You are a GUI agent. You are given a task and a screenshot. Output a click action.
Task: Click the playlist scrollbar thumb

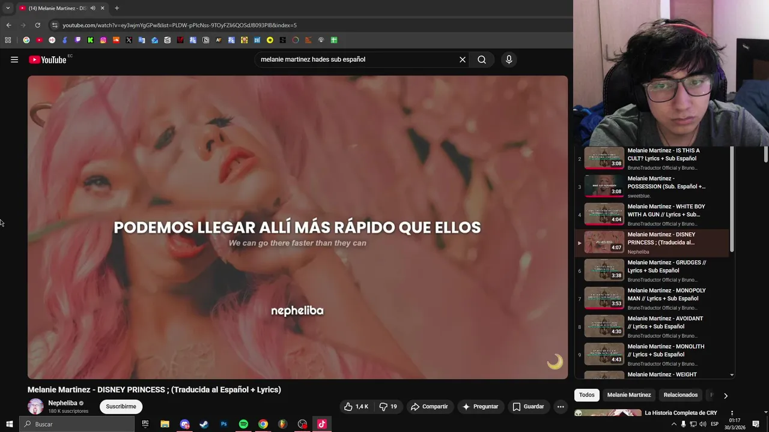tap(731, 198)
